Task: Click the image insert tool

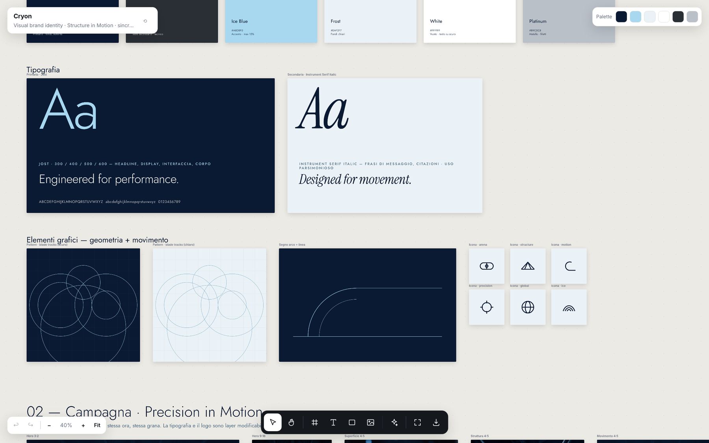Action: click(371, 423)
